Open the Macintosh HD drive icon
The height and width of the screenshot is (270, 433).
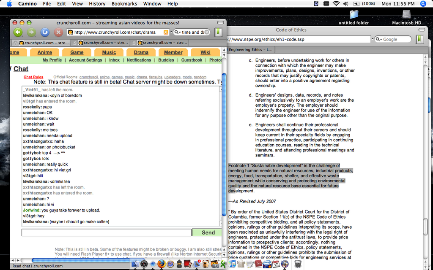406,17
